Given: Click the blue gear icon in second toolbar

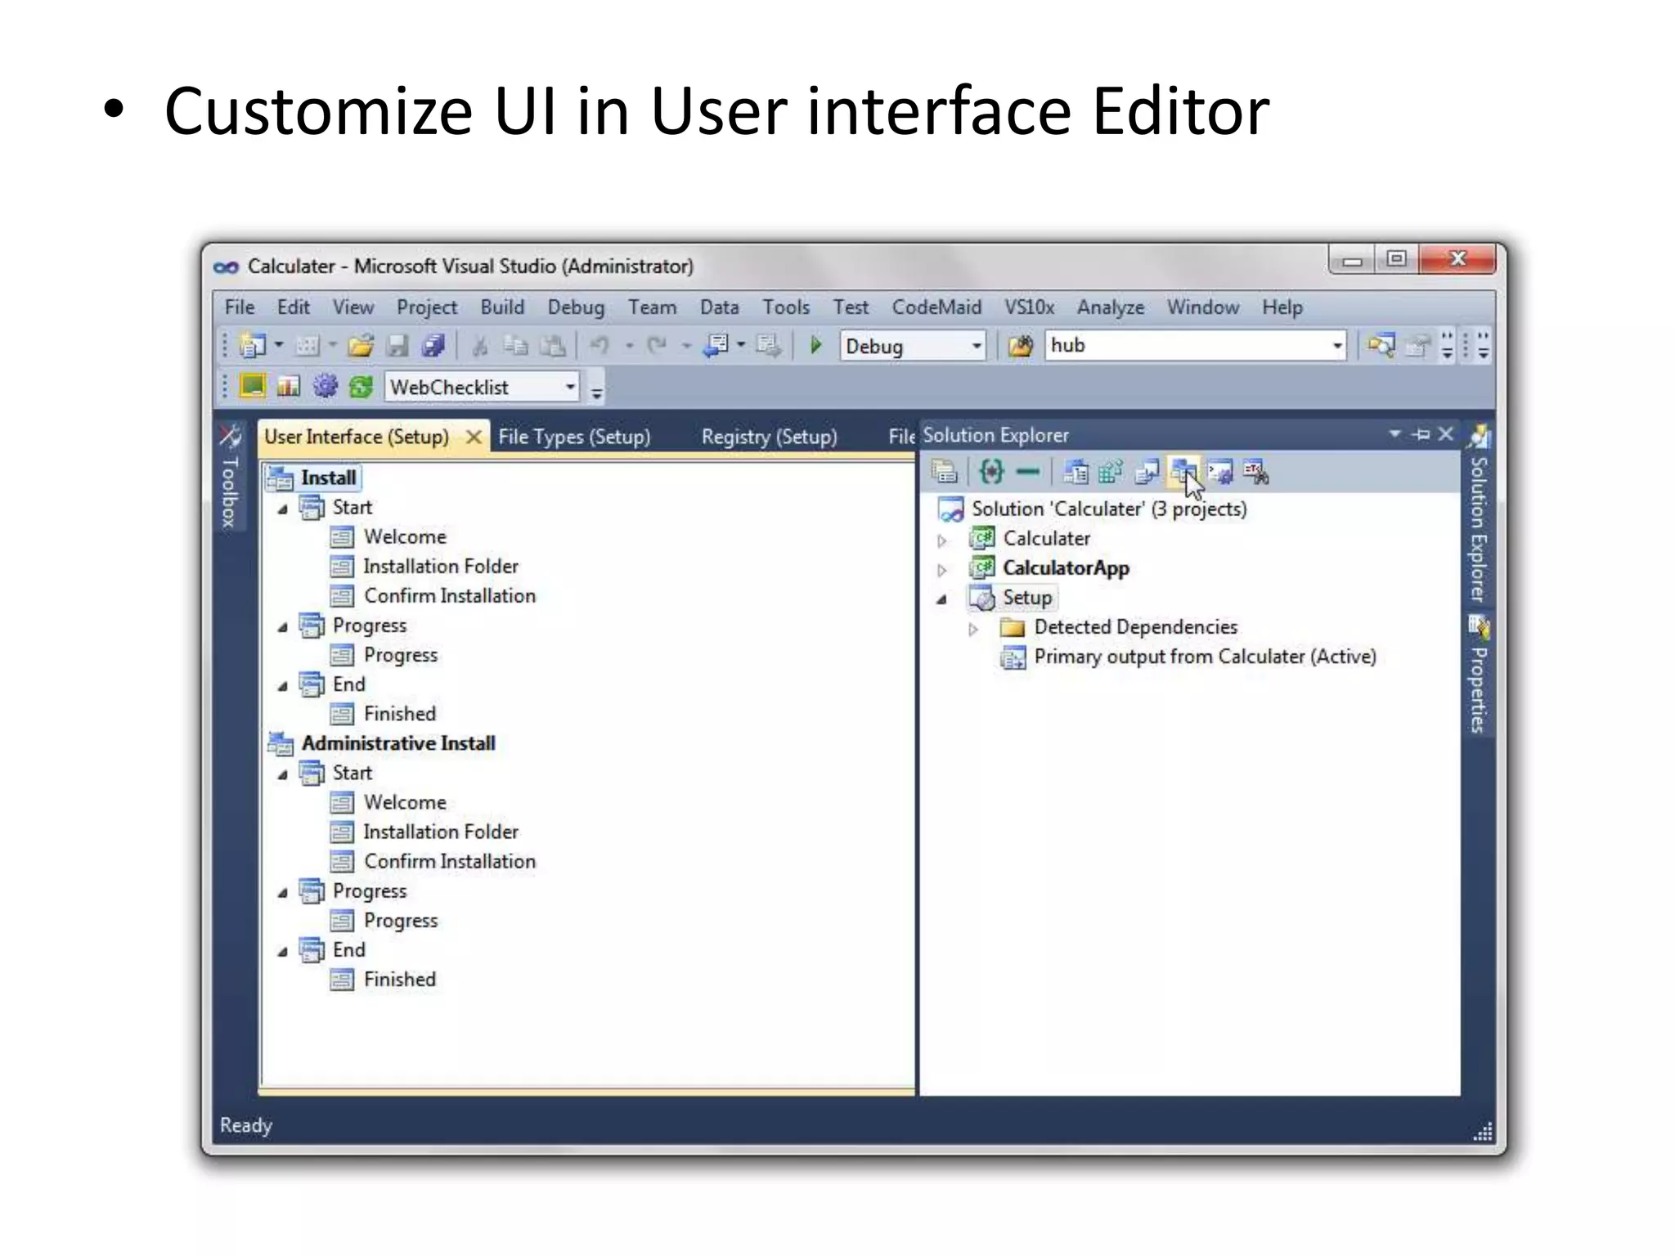Looking at the screenshot, I should 325,386.
